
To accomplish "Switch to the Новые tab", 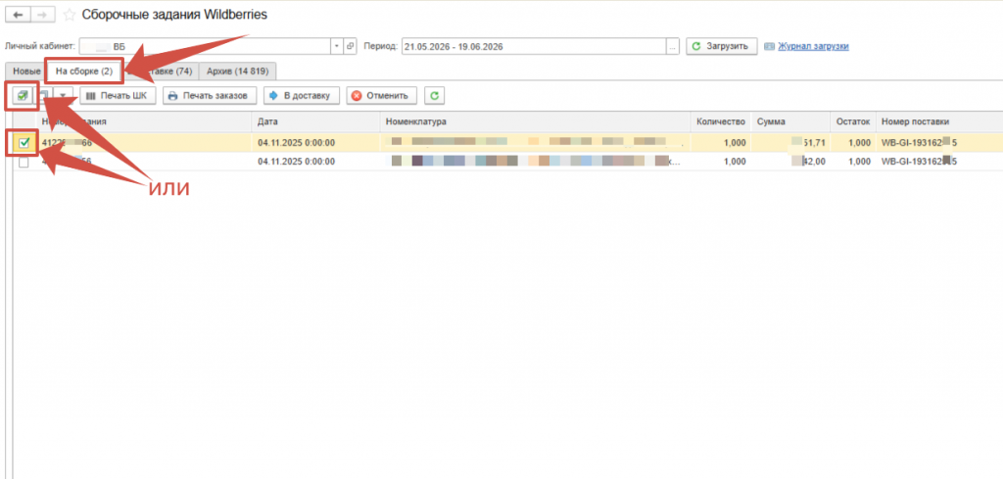I will (x=26, y=71).
